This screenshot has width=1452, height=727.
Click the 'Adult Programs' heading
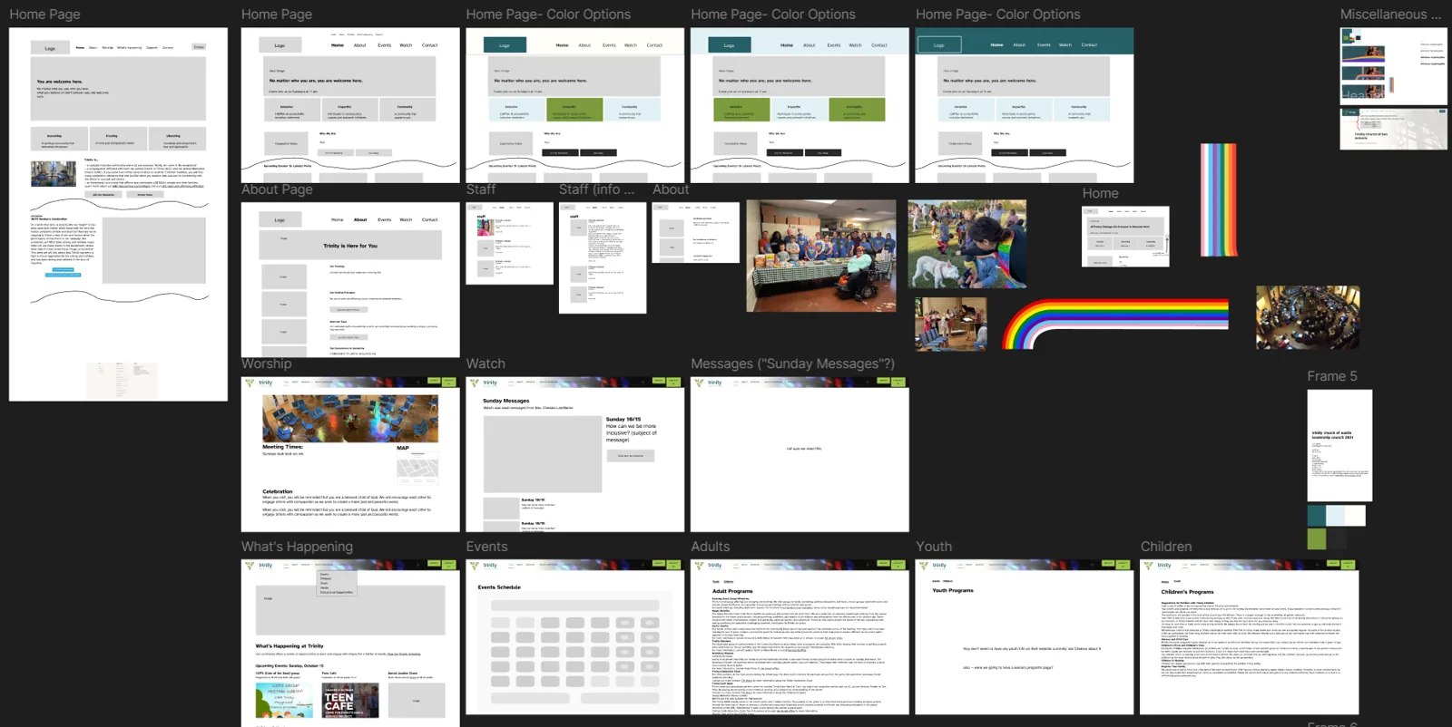click(x=732, y=591)
